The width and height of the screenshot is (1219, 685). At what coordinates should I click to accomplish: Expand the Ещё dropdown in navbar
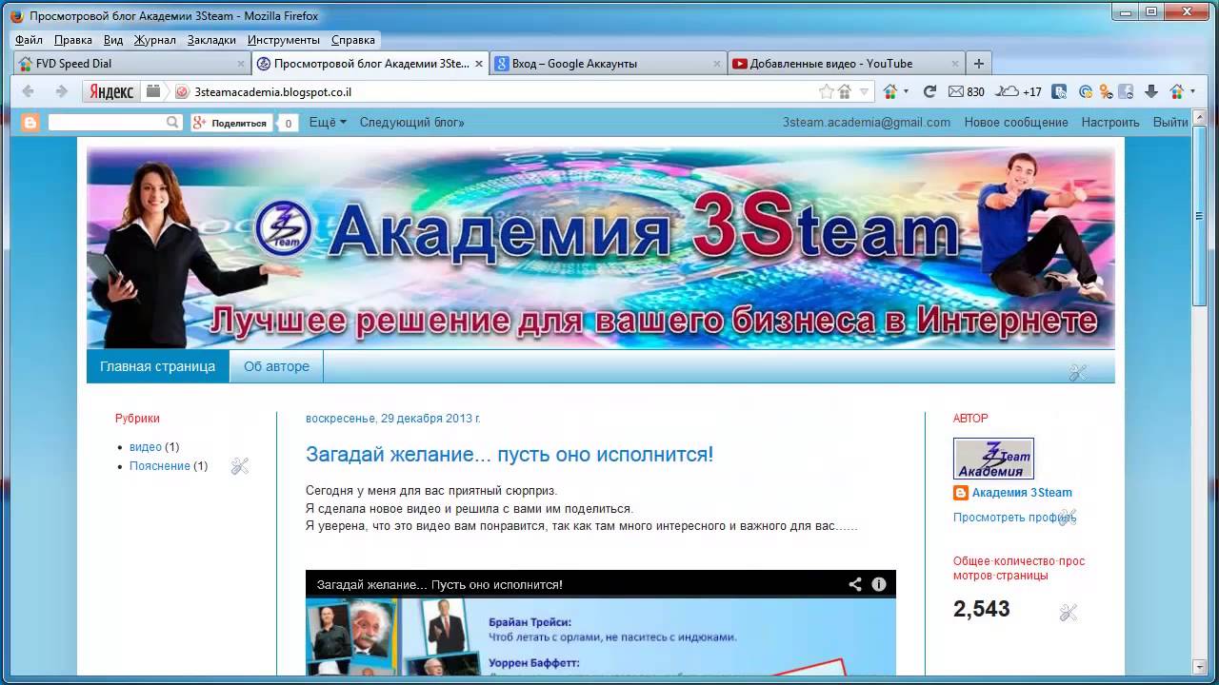click(328, 123)
